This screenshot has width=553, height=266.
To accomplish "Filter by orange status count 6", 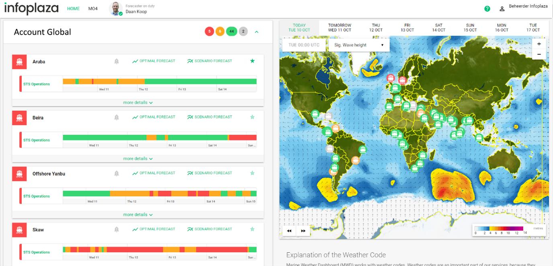I will coord(220,31).
